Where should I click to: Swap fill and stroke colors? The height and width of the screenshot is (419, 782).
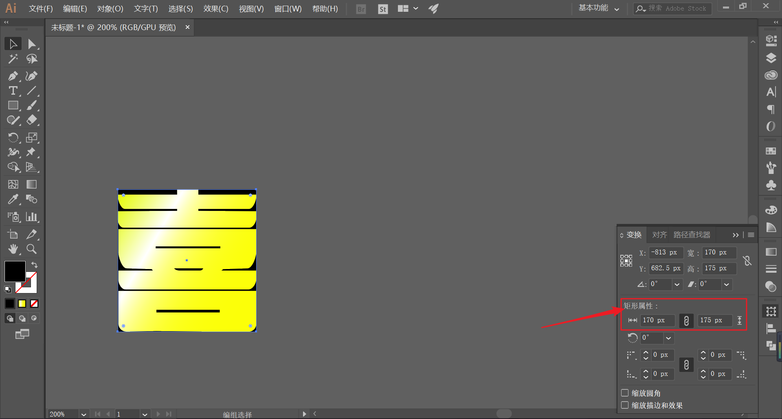(x=34, y=265)
